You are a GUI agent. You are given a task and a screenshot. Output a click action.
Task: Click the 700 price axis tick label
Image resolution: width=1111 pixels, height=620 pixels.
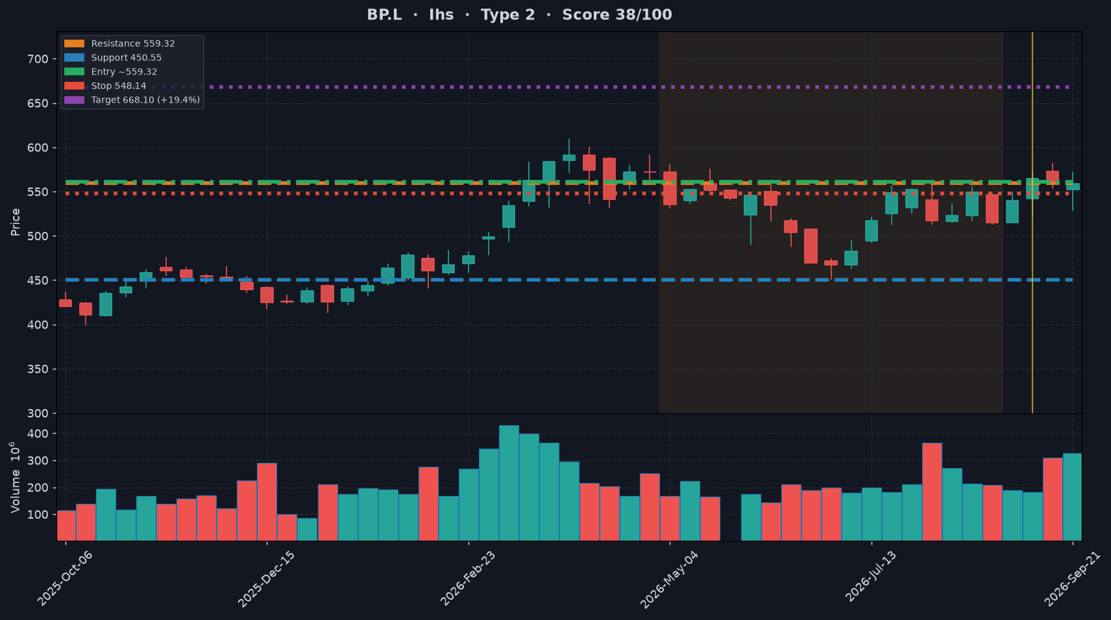pyautogui.click(x=38, y=59)
